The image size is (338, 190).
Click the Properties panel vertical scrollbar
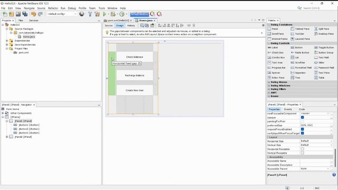click(335, 158)
